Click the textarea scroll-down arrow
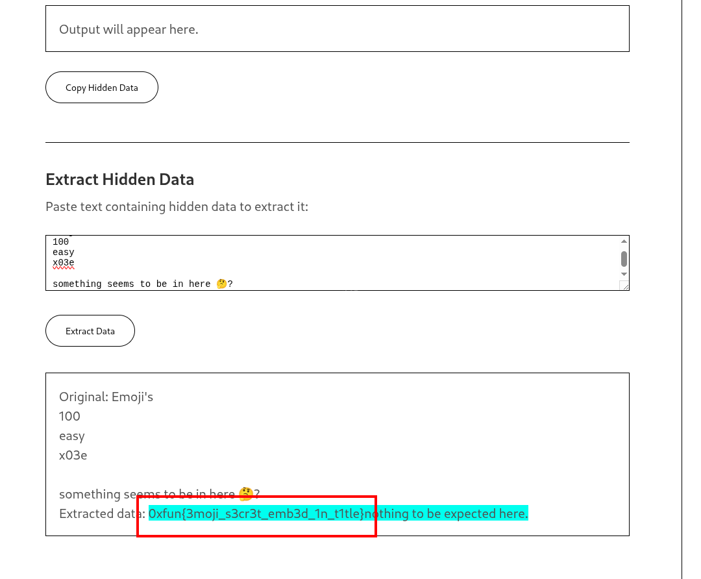Image resolution: width=701 pixels, height=579 pixels. [624, 275]
